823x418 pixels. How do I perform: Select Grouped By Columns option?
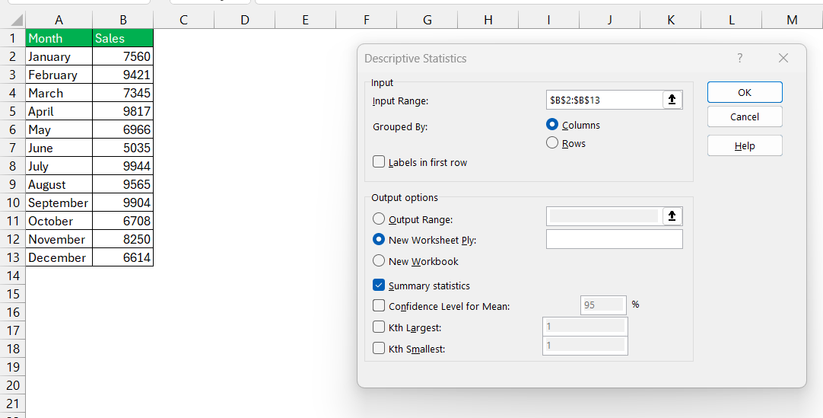click(x=551, y=125)
